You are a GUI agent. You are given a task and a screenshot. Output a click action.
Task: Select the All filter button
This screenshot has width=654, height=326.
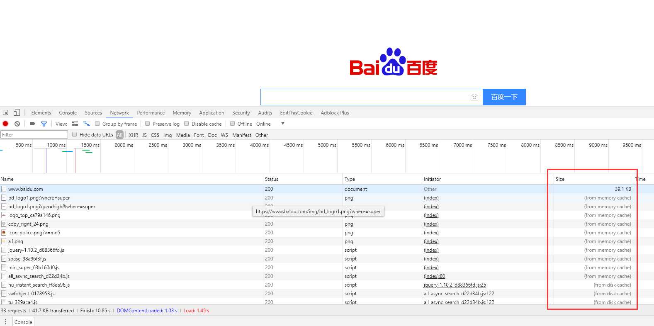pos(120,135)
